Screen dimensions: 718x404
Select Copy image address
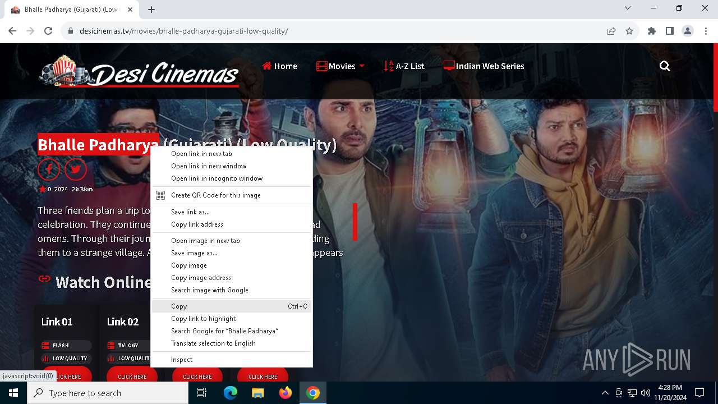coord(232,278)
